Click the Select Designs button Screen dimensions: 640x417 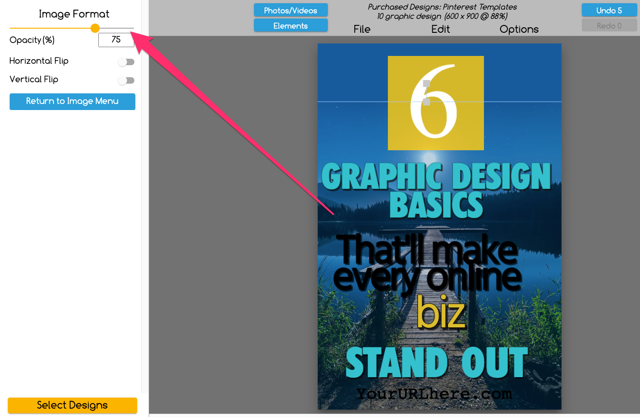pos(72,405)
